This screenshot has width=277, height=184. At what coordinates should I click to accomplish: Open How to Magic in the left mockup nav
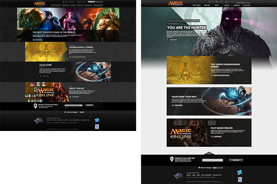56,5
